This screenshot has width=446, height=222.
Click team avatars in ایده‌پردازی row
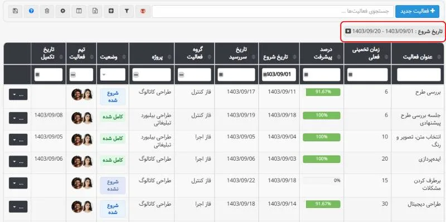click(82, 161)
